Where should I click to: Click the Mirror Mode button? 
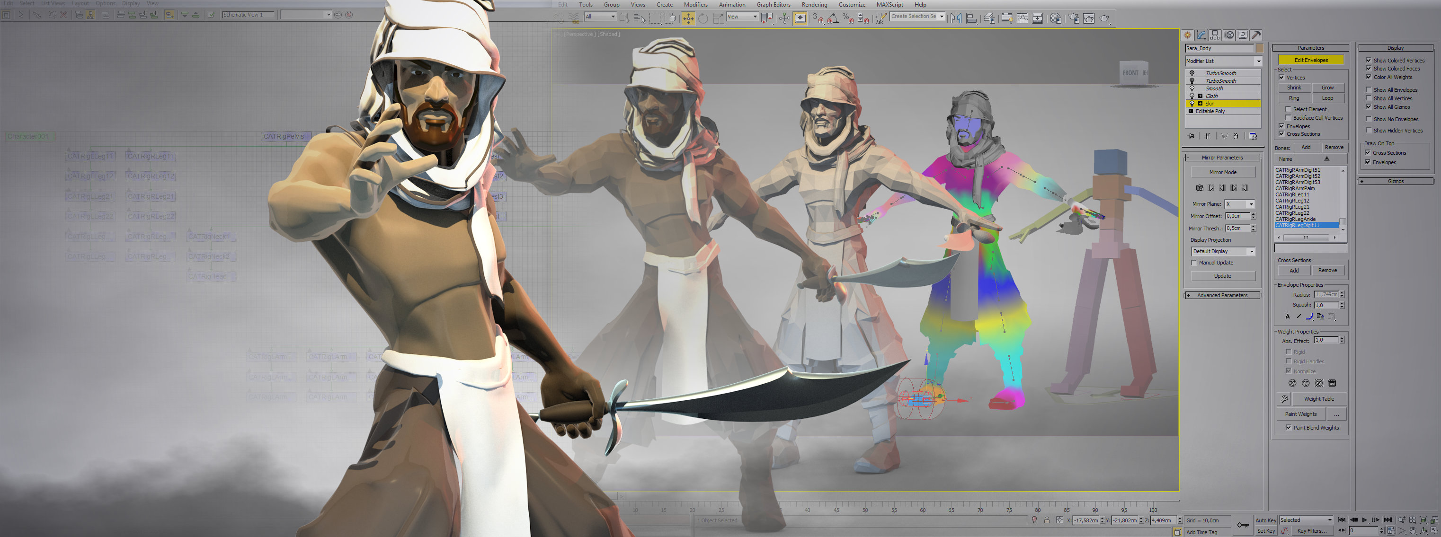coord(1223,172)
